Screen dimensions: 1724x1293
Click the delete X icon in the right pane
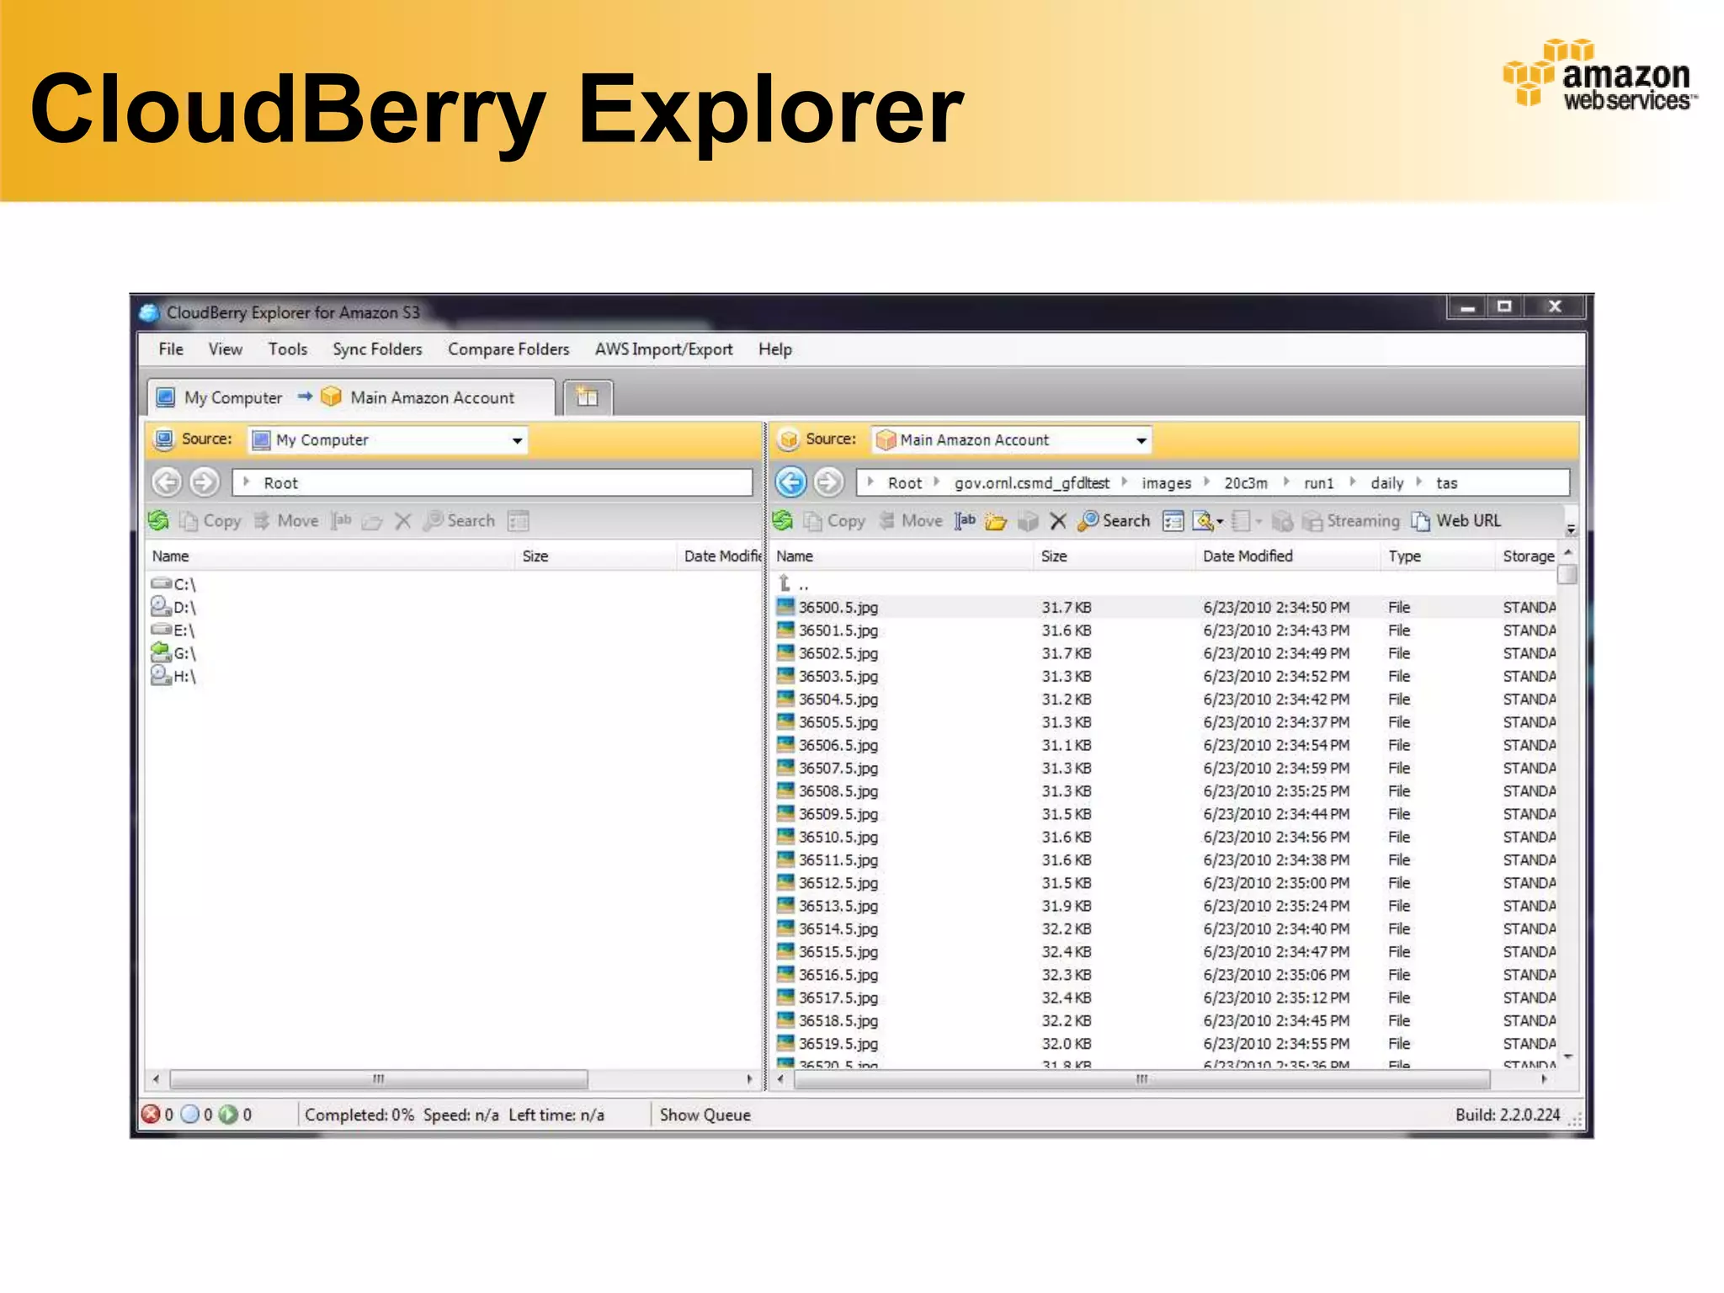click(1058, 522)
